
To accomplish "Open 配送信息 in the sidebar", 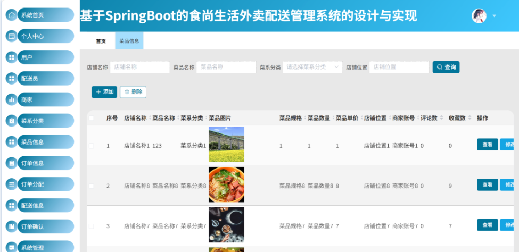I will [x=46, y=205].
